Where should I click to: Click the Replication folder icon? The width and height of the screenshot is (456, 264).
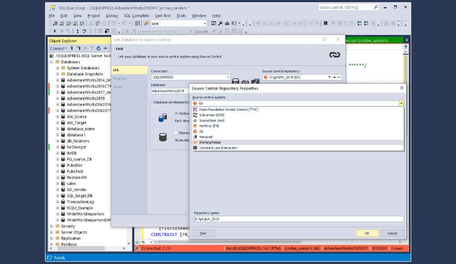pyautogui.click(x=57, y=238)
